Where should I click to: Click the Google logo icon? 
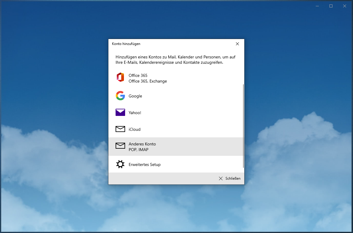(120, 96)
